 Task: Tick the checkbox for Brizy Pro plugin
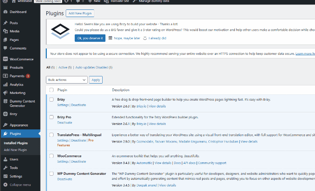51,117
